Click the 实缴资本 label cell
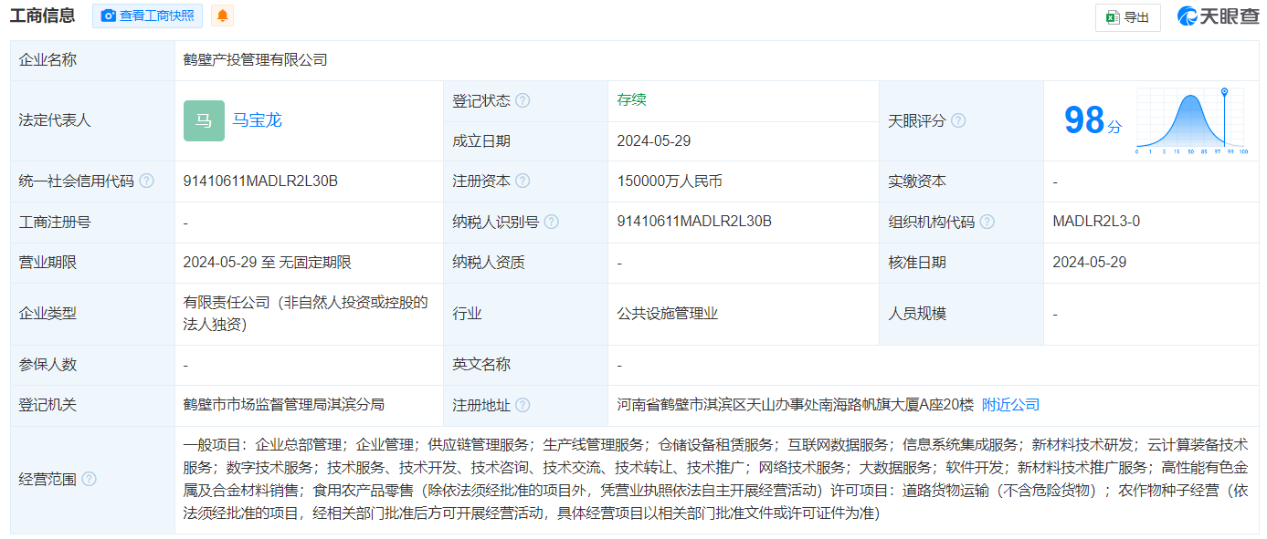1267x539 pixels. (x=961, y=181)
